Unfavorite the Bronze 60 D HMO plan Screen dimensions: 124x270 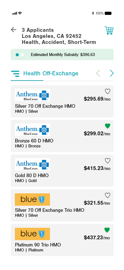[108, 126]
